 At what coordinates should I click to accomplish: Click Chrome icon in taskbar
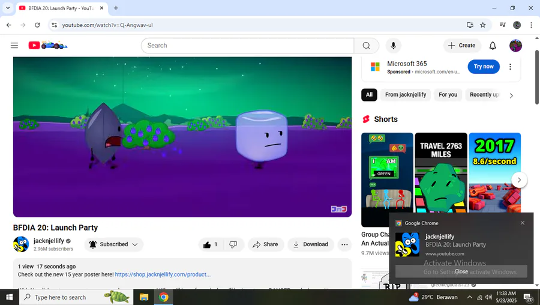coord(164,297)
